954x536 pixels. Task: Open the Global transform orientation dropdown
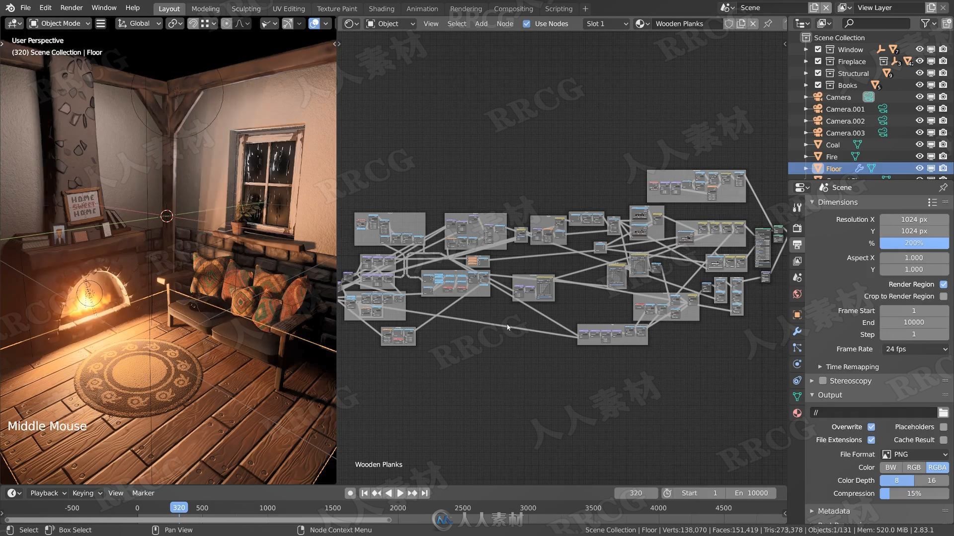139,23
